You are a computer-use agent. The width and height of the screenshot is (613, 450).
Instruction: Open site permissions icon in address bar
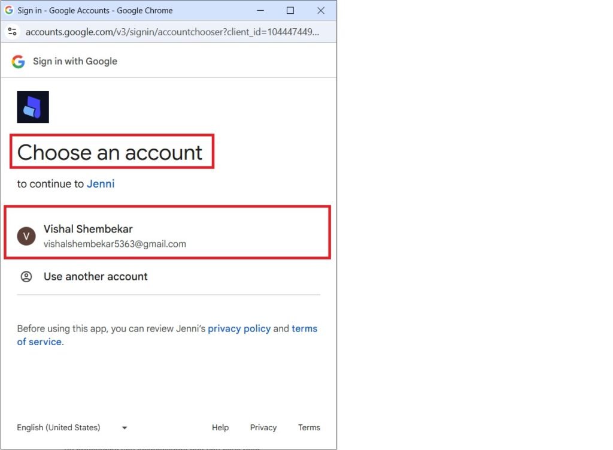pos(13,31)
